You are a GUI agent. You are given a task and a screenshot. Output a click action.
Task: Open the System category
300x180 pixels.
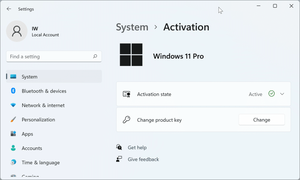point(54,77)
